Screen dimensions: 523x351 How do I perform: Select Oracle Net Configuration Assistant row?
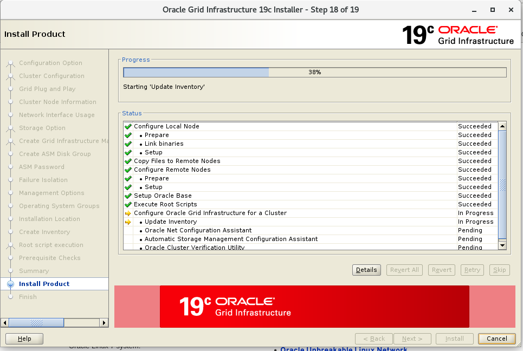click(310, 230)
